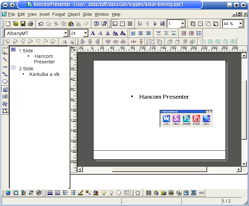The height and width of the screenshot is (206, 249).
Task: Click vertical scrollbar up arrow
Action: (x=244, y=55)
